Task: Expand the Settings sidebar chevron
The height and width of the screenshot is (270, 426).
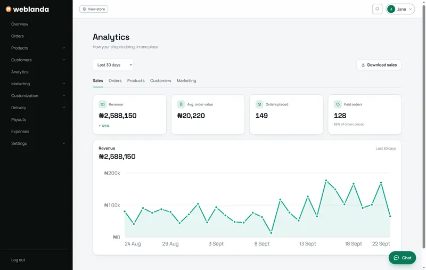Action: [x=64, y=143]
